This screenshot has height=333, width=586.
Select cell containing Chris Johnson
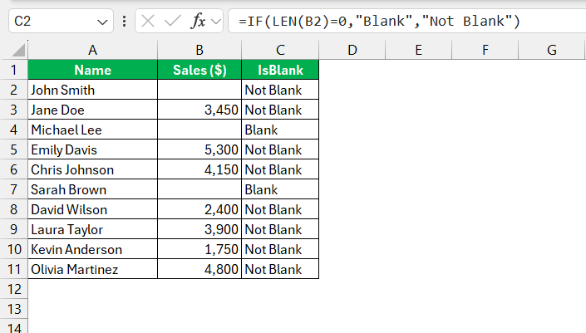pyautogui.click(x=93, y=169)
